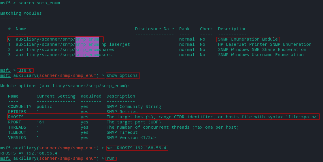This screenshot has width=323, height=162.
Task: Click 'SNMP Enumeration Module' description
Action: pyautogui.click(x=248, y=39)
